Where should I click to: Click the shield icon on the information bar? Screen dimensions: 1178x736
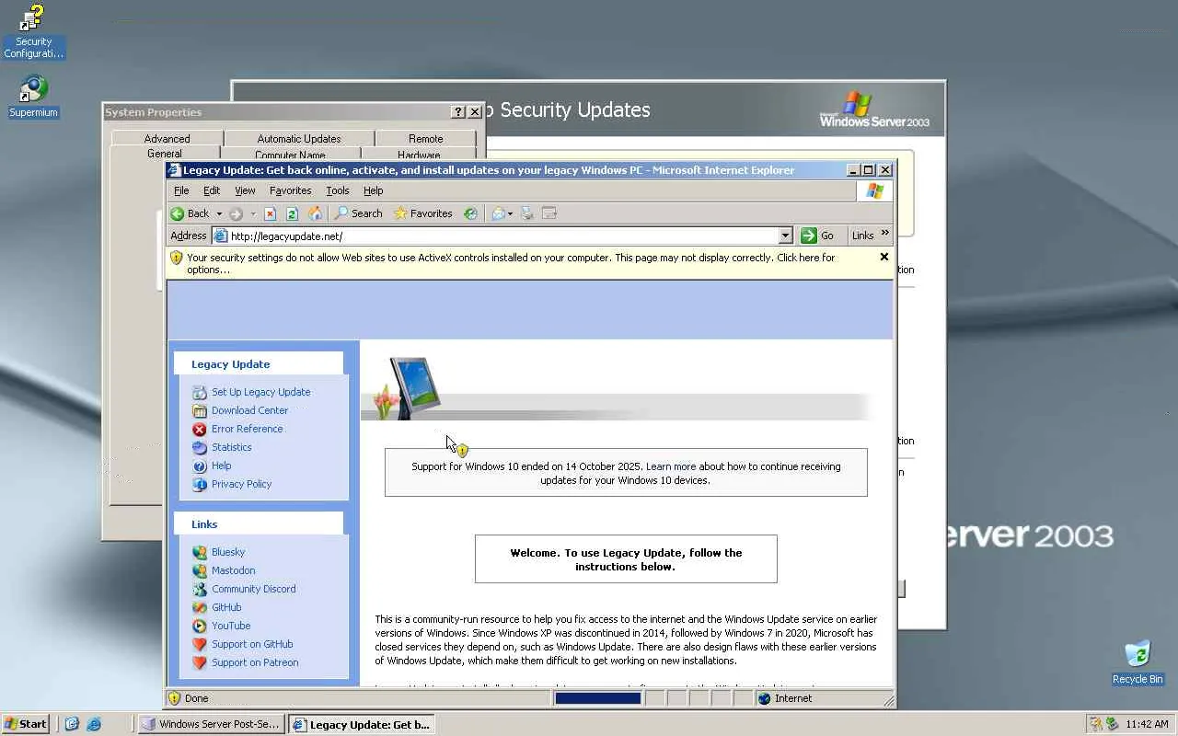[177, 259]
